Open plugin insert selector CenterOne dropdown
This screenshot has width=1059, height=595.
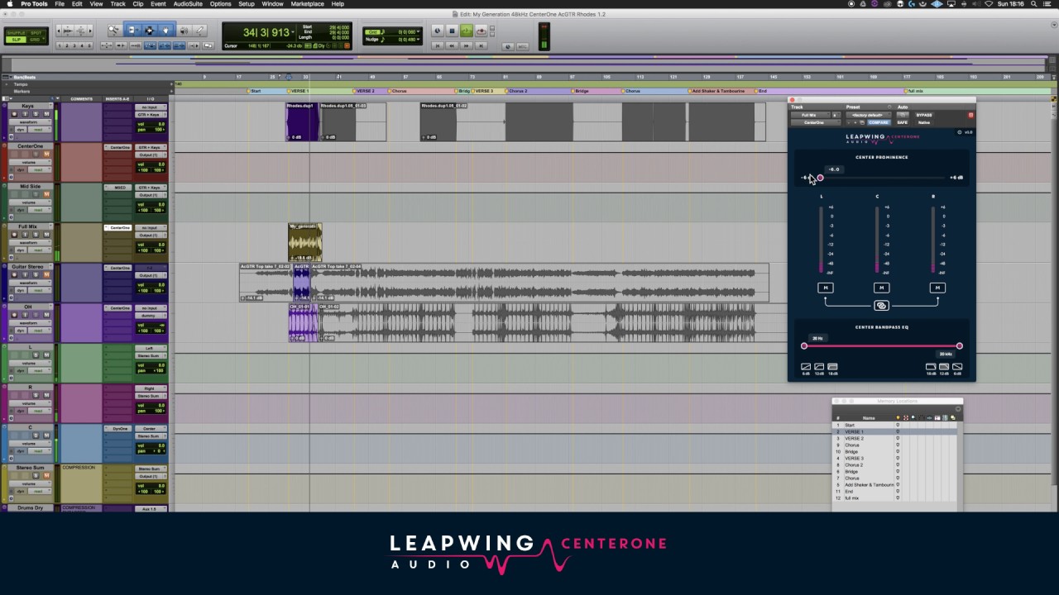coord(816,122)
